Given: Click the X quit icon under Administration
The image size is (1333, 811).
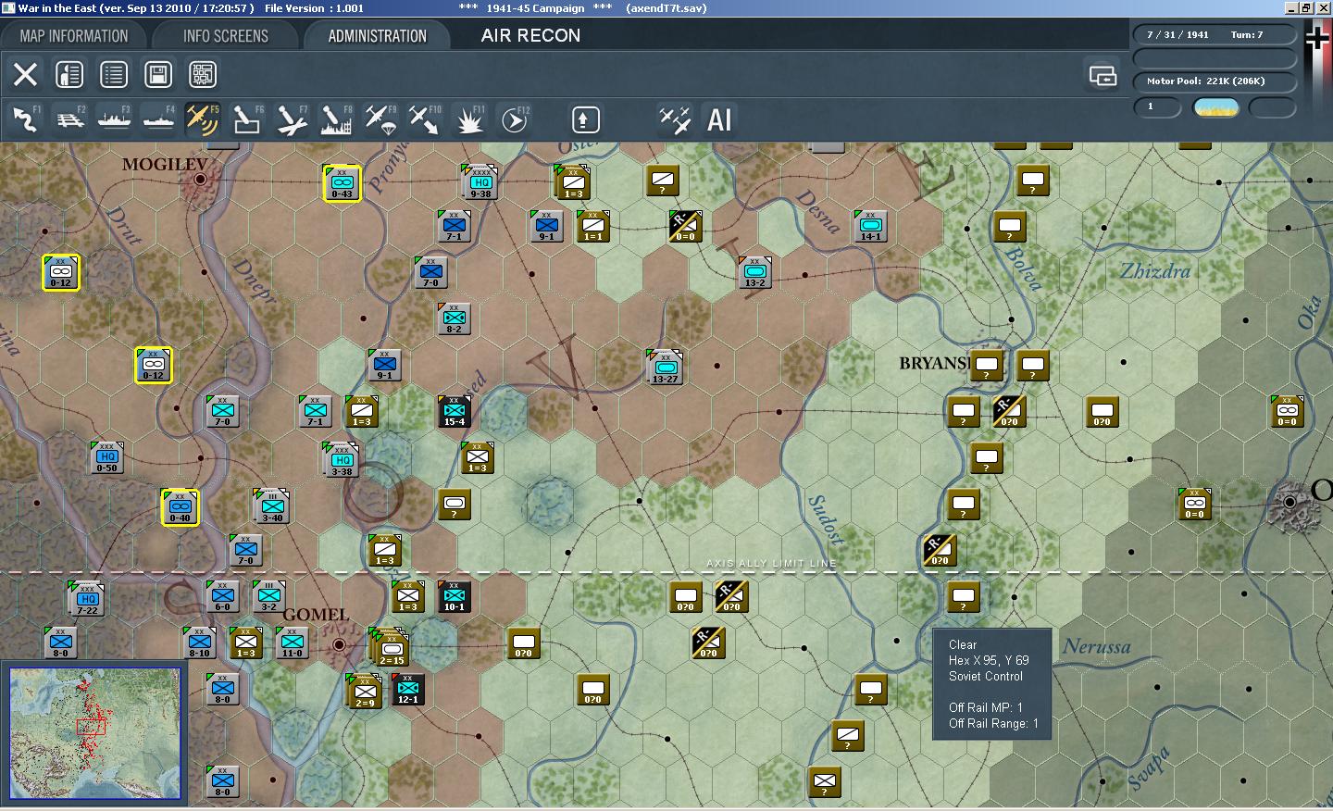Looking at the screenshot, I should pyautogui.click(x=25, y=74).
